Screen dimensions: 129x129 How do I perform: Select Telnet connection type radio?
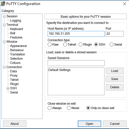click(65, 45)
